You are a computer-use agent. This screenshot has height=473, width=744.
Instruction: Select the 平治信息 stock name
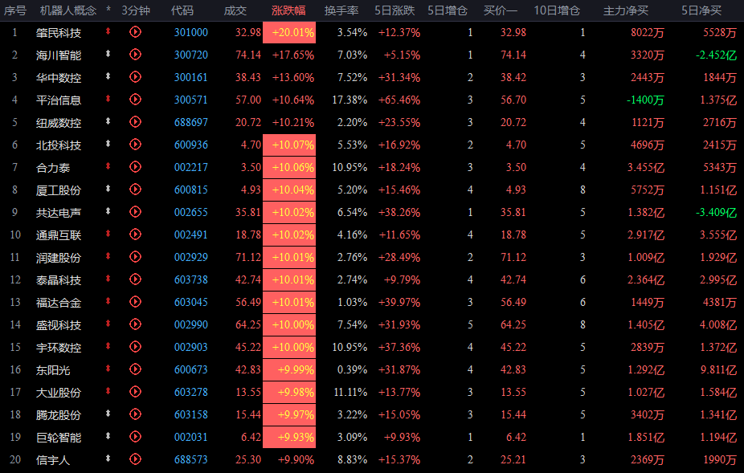[x=59, y=100]
